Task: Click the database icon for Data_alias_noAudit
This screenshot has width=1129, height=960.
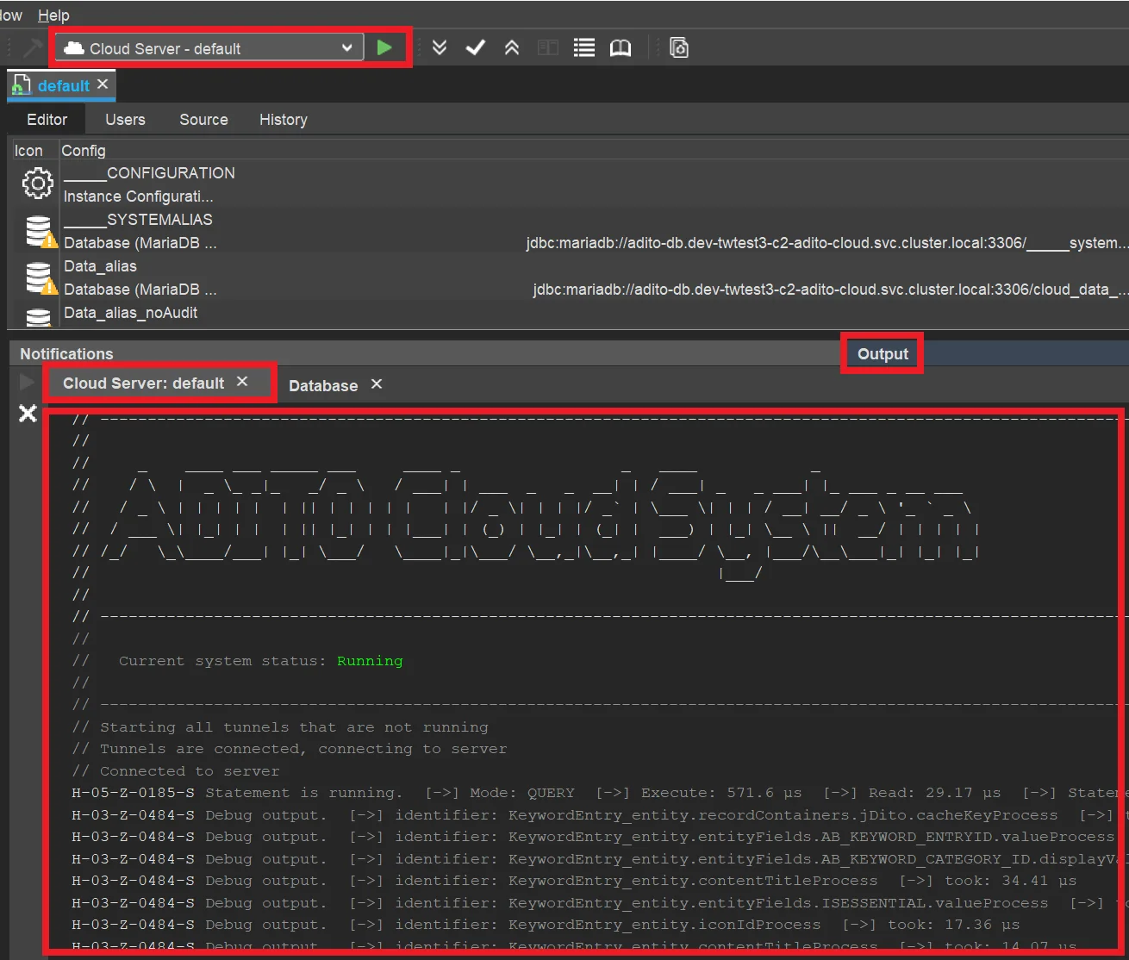Action: 38,317
